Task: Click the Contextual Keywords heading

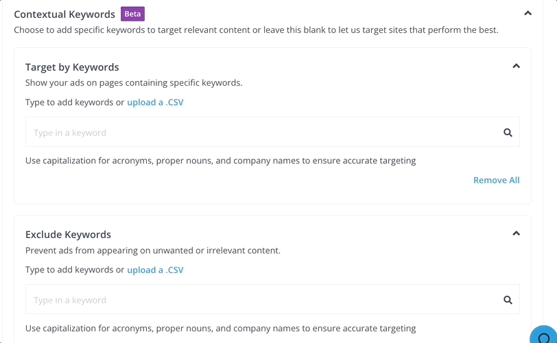Action: tap(64, 14)
